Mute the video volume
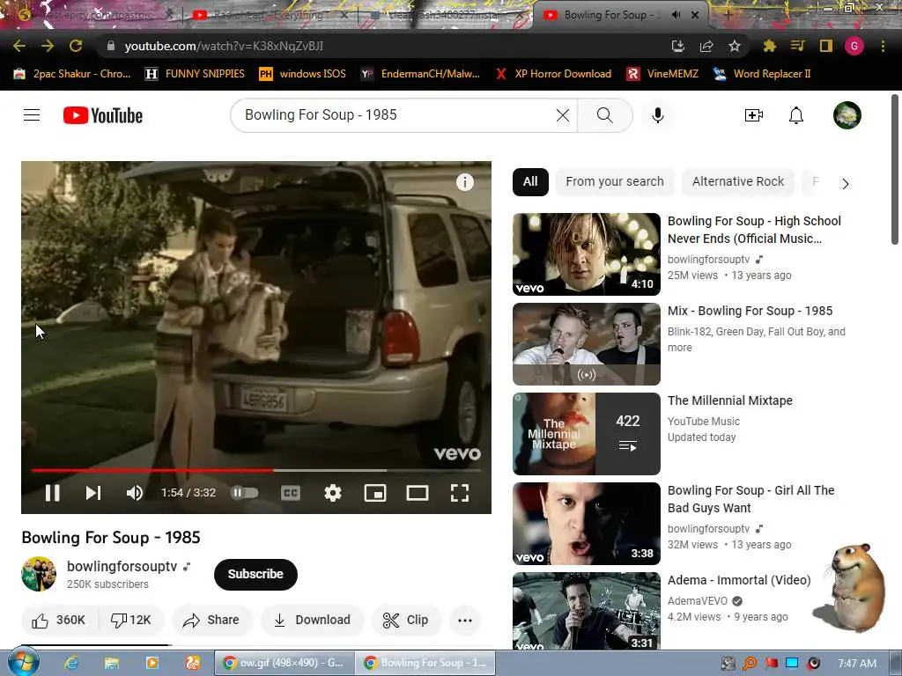This screenshot has height=676, width=902. coord(135,493)
